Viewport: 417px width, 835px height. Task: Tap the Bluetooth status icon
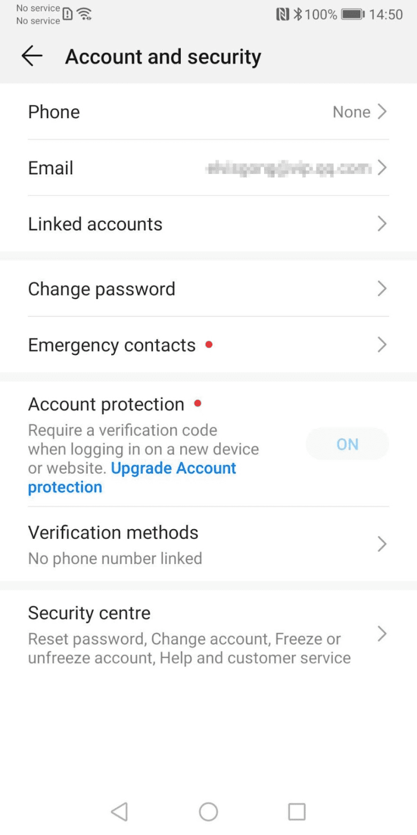(298, 14)
